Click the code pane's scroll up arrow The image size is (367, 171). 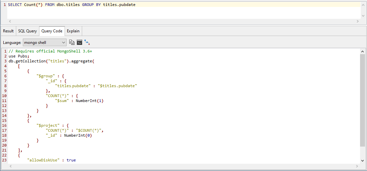(x=362, y=51)
